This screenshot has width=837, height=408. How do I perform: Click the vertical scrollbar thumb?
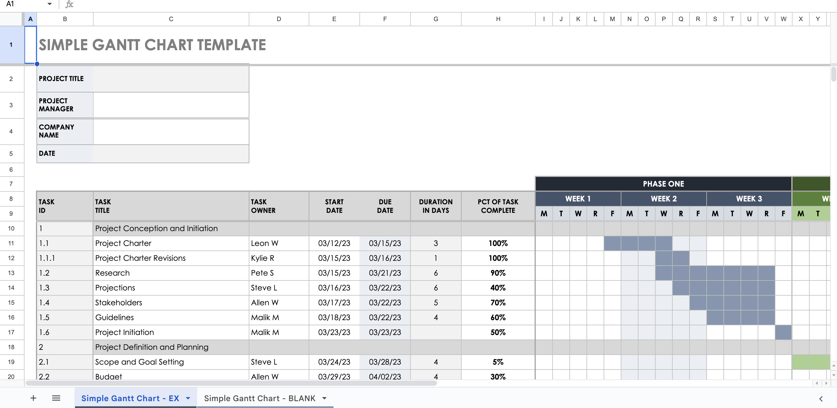(833, 74)
